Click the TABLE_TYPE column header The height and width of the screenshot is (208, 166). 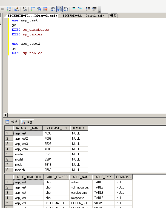coord(103,177)
